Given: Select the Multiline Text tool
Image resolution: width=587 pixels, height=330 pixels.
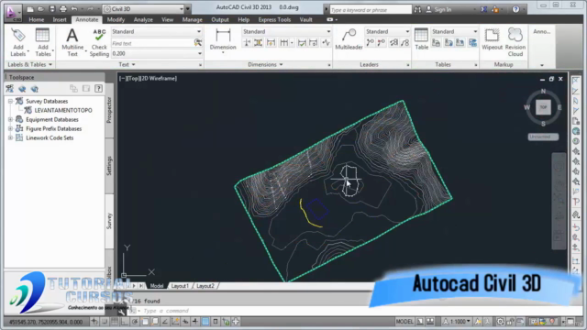Looking at the screenshot, I should click(x=72, y=42).
